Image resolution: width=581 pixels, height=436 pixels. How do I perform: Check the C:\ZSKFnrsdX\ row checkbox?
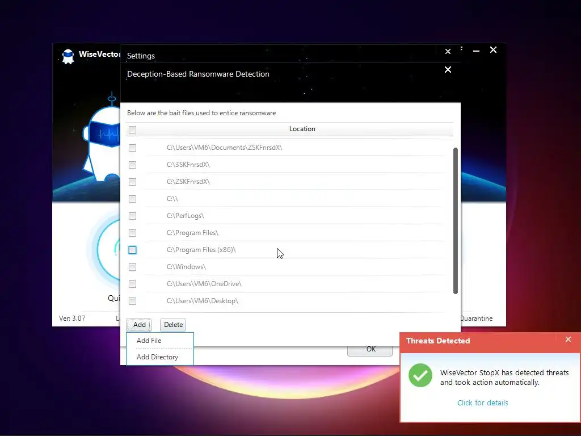132,182
